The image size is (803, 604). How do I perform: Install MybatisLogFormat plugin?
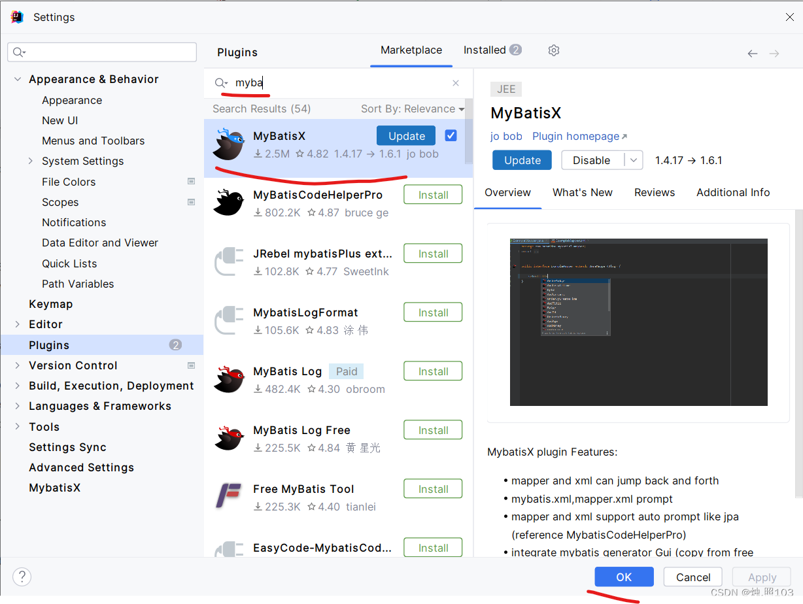(x=433, y=312)
